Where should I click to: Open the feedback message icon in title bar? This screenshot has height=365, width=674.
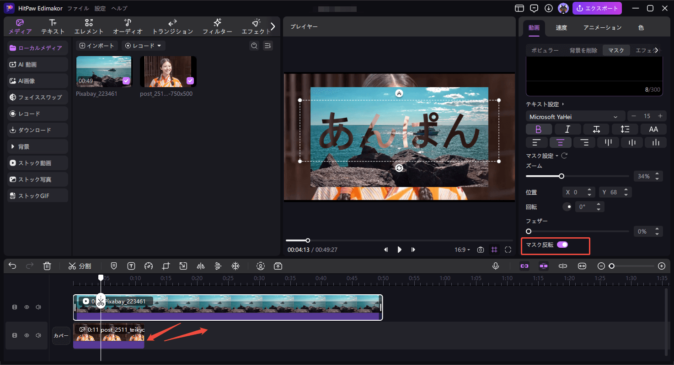[534, 8]
